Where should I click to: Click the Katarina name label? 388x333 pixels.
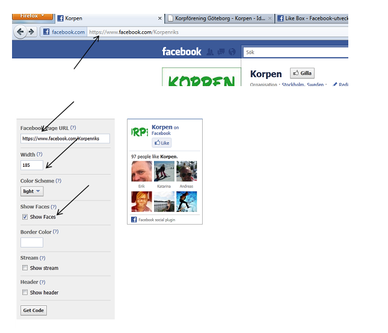(x=164, y=186)
